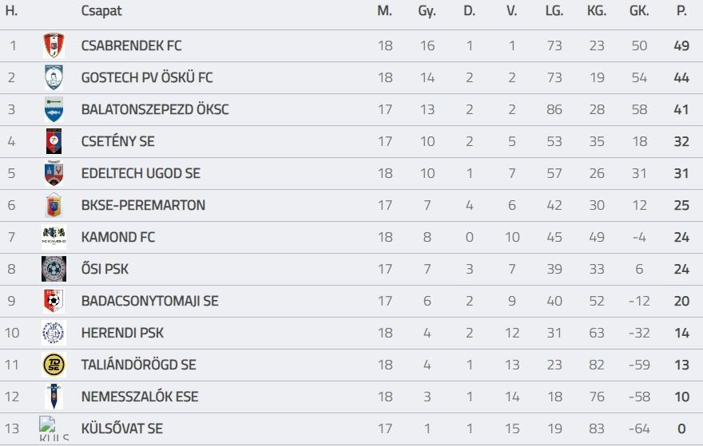Click the Ősi PSK team logo

[x=54, y=269]
